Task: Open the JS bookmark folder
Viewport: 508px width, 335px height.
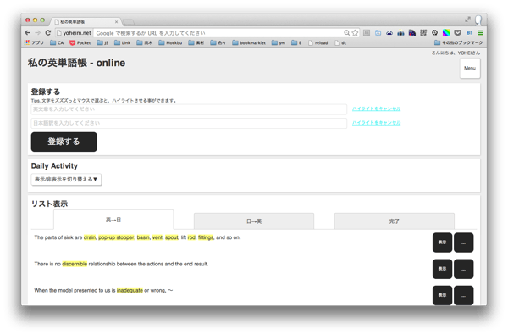Action: pyautogui.click(x=102, y=42)
